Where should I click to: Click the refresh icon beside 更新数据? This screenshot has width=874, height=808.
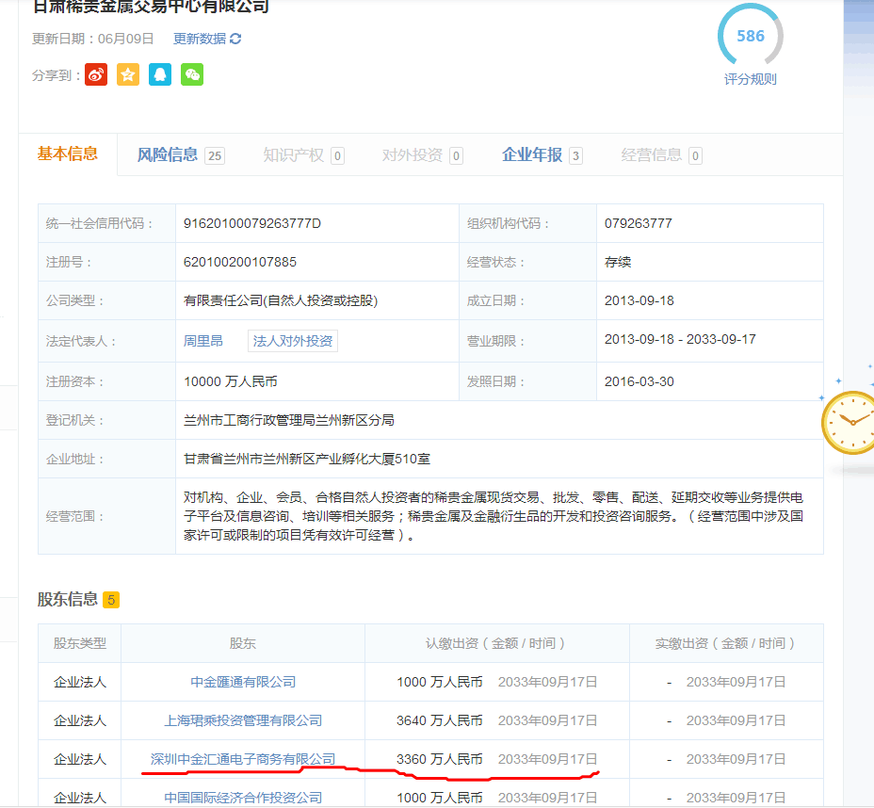pyautogui.click(x=235, y=39)
